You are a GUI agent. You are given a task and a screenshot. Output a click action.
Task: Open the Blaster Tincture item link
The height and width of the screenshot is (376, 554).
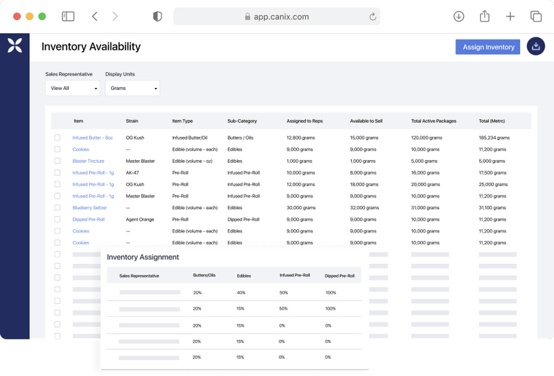[89, 161]
